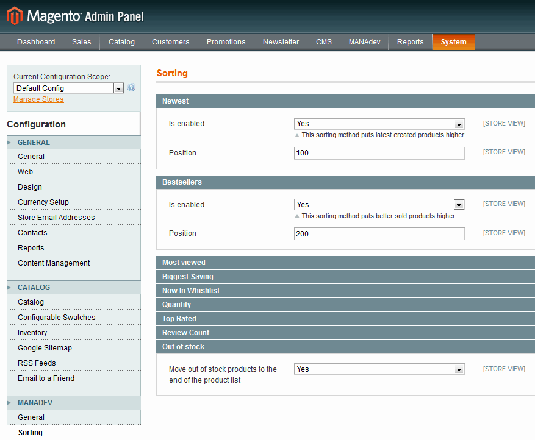Open the CMS menu
The width and height of the screenshot is (535, 440).
[324, 42]
